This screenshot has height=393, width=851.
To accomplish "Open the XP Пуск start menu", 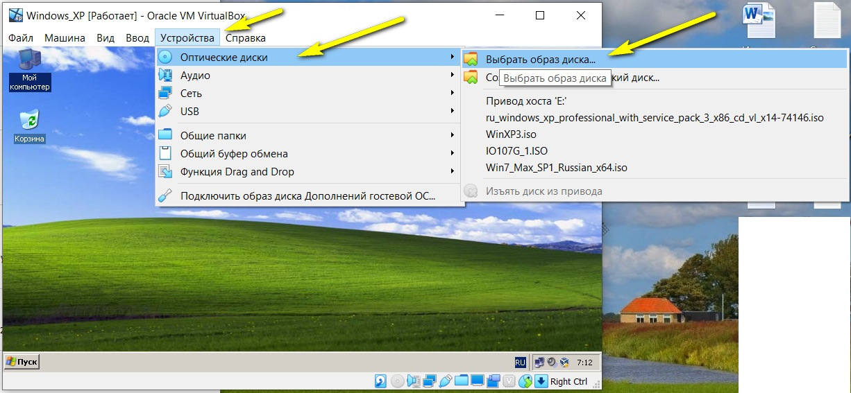I will [22, 362].
